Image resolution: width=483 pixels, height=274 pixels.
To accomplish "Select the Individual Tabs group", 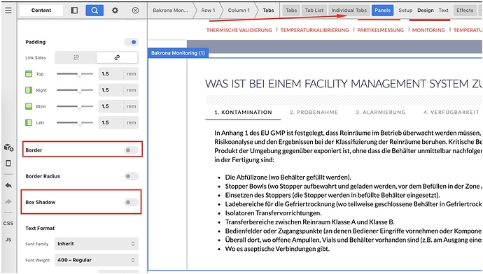I will (x=349, y=10).
